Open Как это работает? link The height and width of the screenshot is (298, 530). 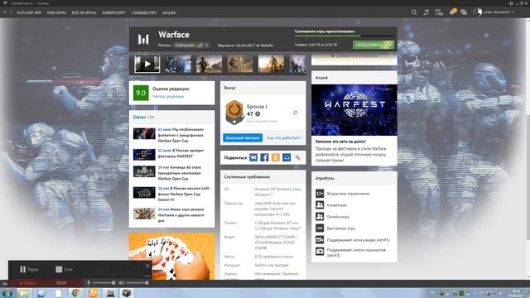(x=284, y=138)
